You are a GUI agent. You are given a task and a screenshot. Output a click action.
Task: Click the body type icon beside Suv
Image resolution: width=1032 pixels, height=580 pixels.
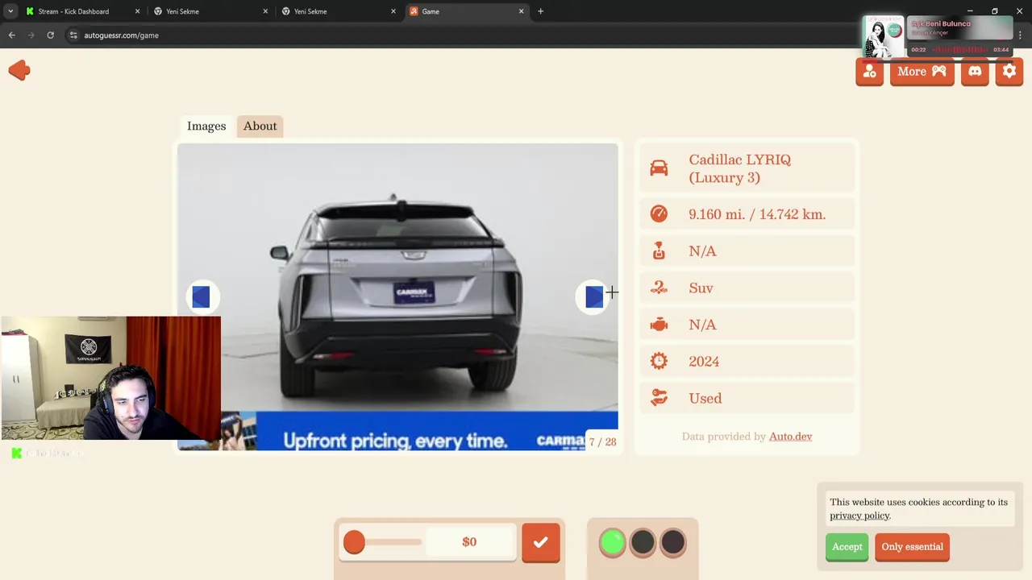coord(659,288)
